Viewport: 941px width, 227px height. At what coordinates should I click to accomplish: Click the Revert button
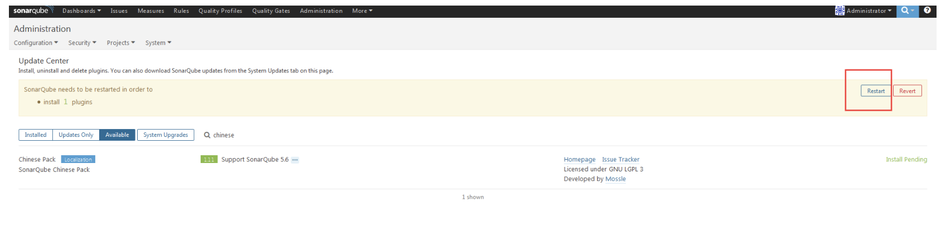click(x=907, y=91)
